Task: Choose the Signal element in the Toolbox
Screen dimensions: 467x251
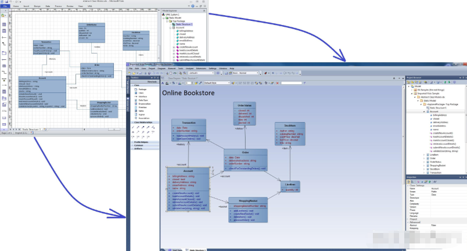Action: (x=139, y=114)
